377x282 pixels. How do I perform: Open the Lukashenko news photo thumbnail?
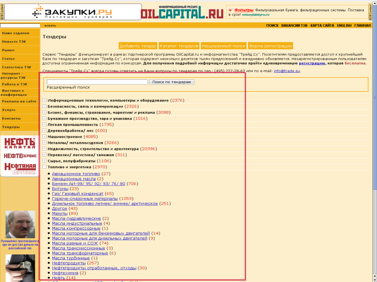[x=20, y=224]
